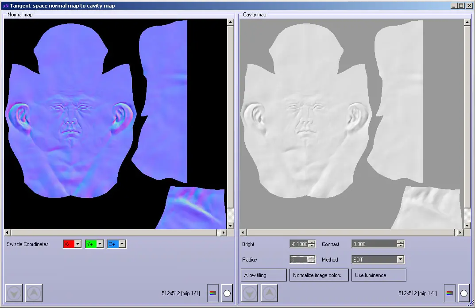Viewport: 475px width, 308px height.
Task: Click the up-arrow button under Cavity map
Action: (x=269, y=293)
